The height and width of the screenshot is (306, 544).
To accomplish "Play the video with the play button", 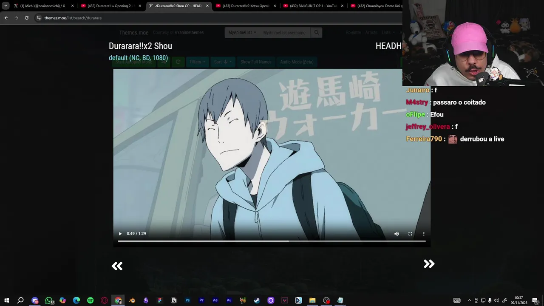I will [x=120, y=234].
